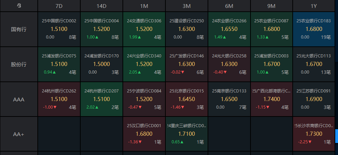
Task: Open 25中国银行CD002 quote cell
Action: click(x=59, y=29)
